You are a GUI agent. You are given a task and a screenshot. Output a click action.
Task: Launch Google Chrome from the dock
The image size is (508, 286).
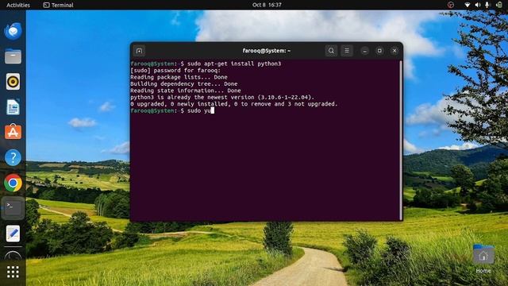13,183
